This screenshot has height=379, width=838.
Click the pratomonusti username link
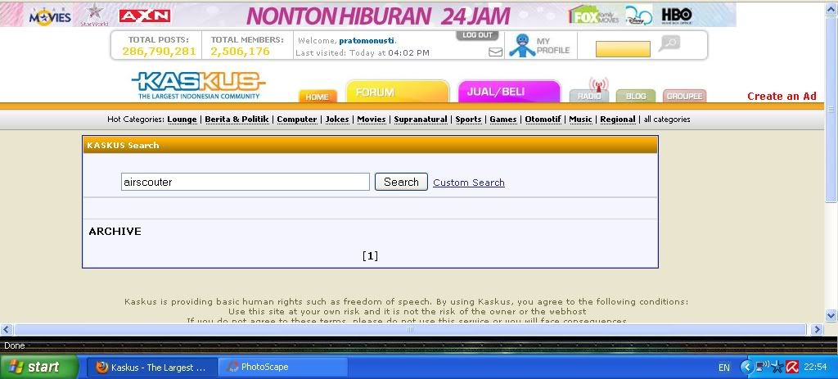pyautogui.click(x=367, y=41)
